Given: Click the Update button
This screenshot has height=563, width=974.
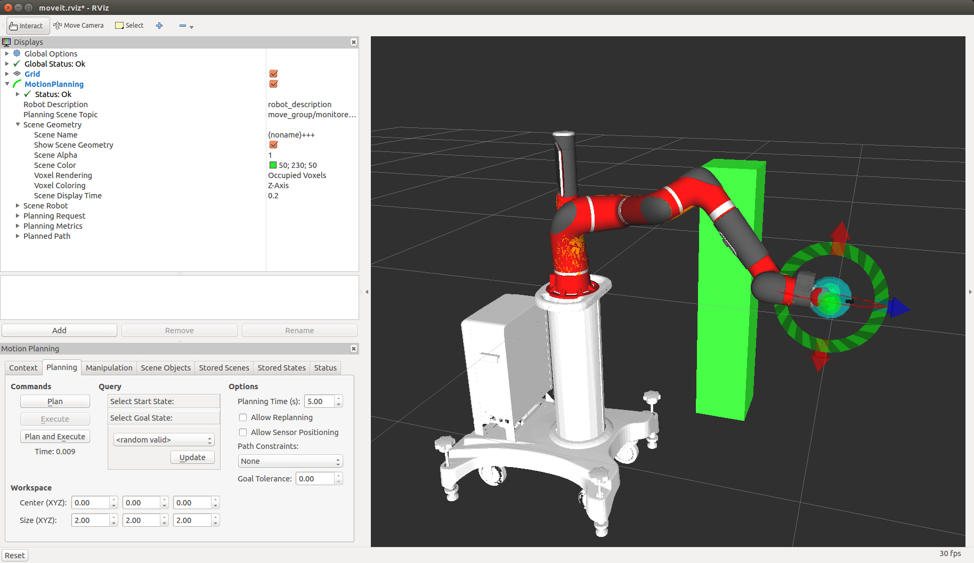Looking at the screenshot, I should pyautogui.click(x=192, y=457).
